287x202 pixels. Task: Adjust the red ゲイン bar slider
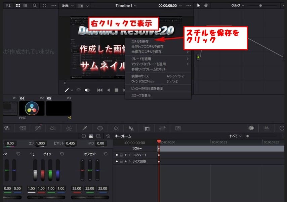coord(43,170)
